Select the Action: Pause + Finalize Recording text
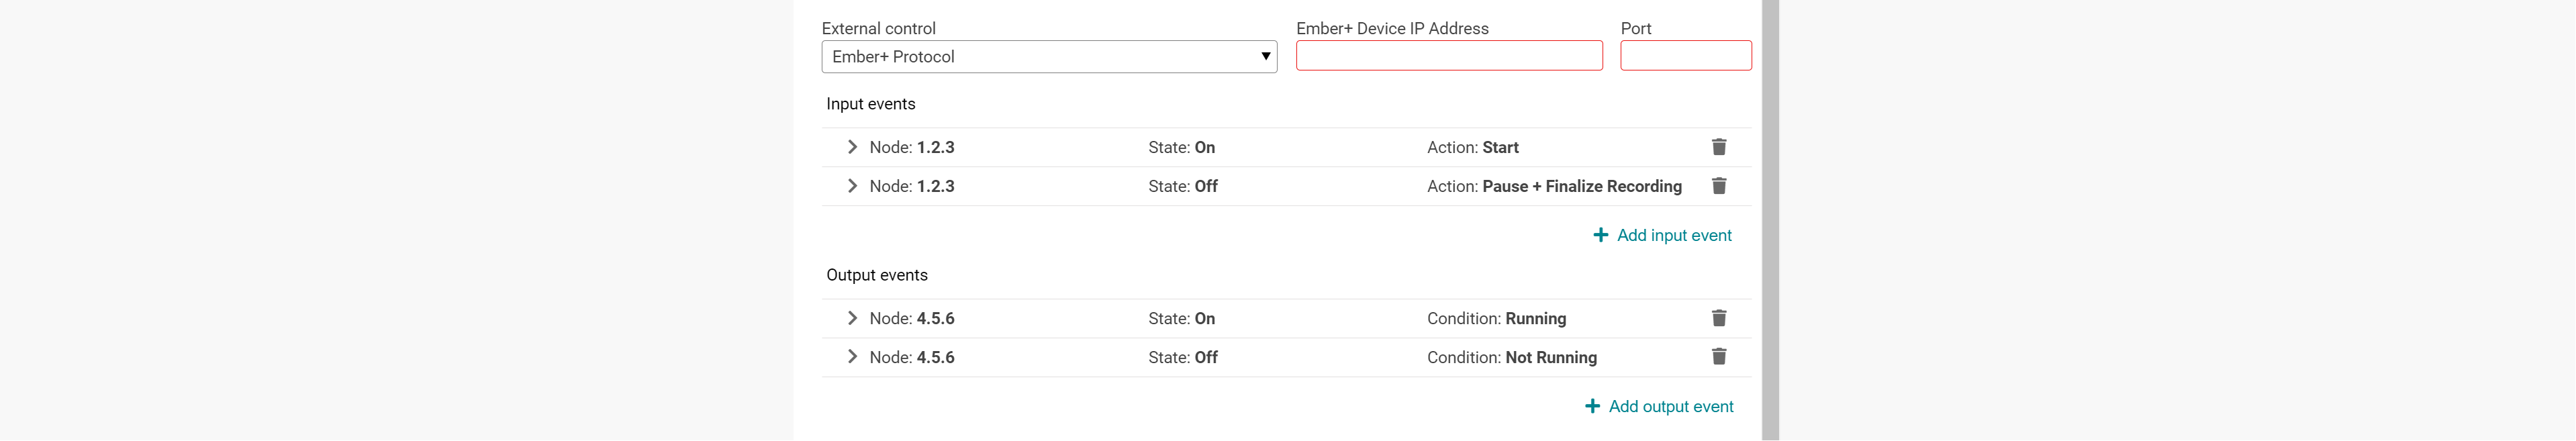This screenshot has width=2576, height=441. pos(1554,186)
